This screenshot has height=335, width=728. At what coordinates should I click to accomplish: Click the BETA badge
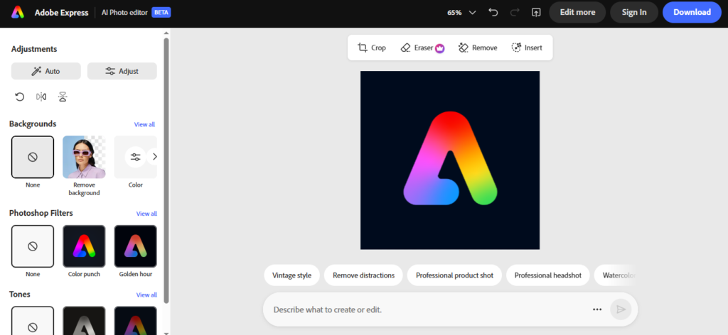tap(161, 13)
